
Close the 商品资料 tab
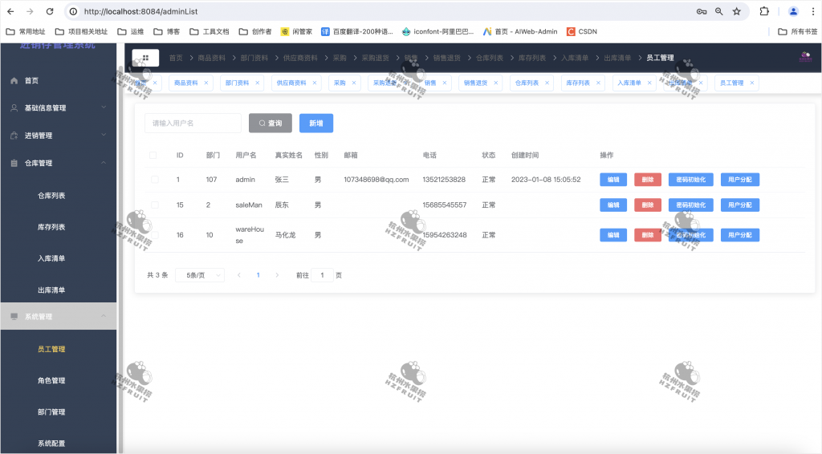pos(206,83)
